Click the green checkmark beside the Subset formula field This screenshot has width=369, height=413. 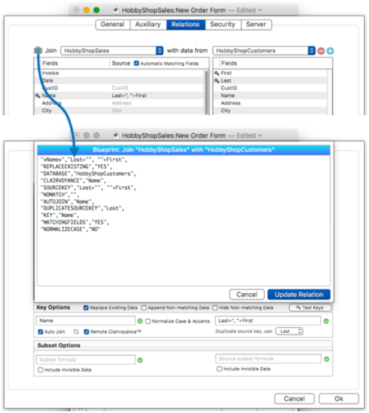[140, 360]
